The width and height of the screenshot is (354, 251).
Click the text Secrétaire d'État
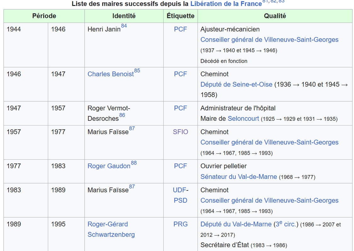point(225,245)
